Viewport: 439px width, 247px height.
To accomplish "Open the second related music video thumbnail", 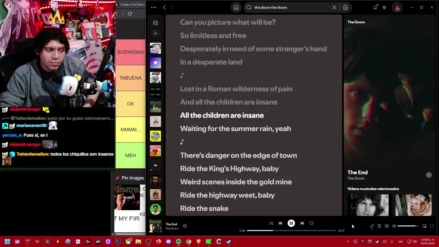I will pyautogui.click(x=414, y=205).
